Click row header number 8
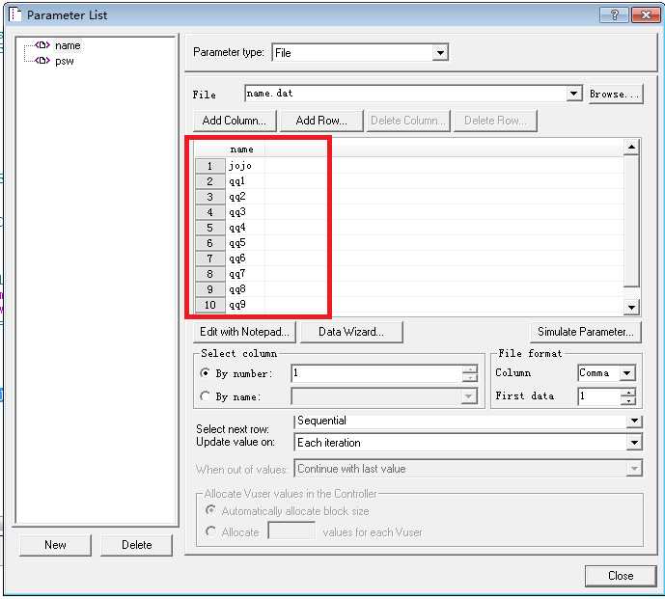This screenshot has height=599, width=665. pyautogui.click(x=210, y=274)
